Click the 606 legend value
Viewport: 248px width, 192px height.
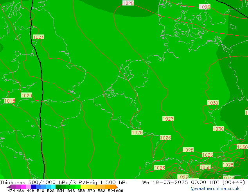[x=119, y=190]
